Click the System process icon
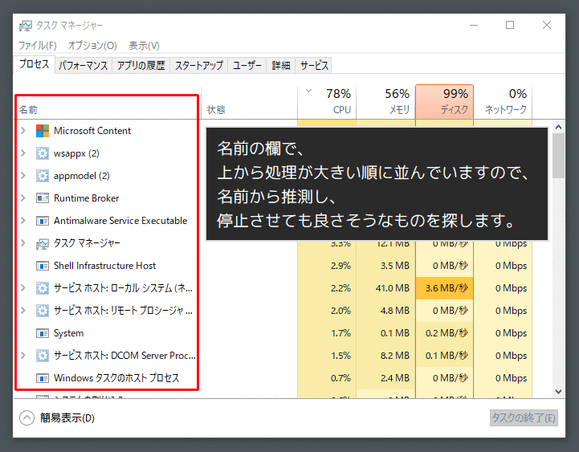This screenshot has width=579, height=452. 43,333
